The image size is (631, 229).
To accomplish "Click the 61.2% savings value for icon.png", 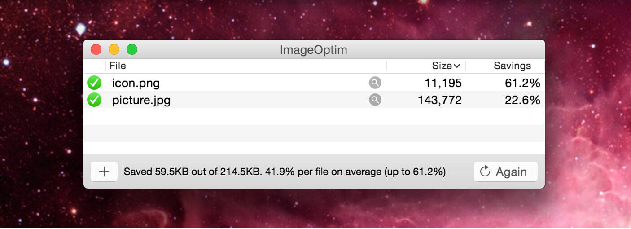I will 521,83.
